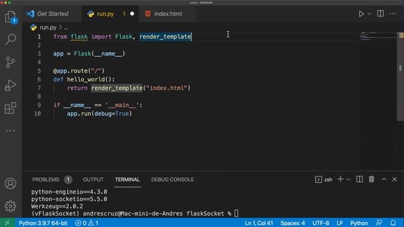Click the editor vertical scrollbar
This screenshot has width=404, height=227.
400,76
